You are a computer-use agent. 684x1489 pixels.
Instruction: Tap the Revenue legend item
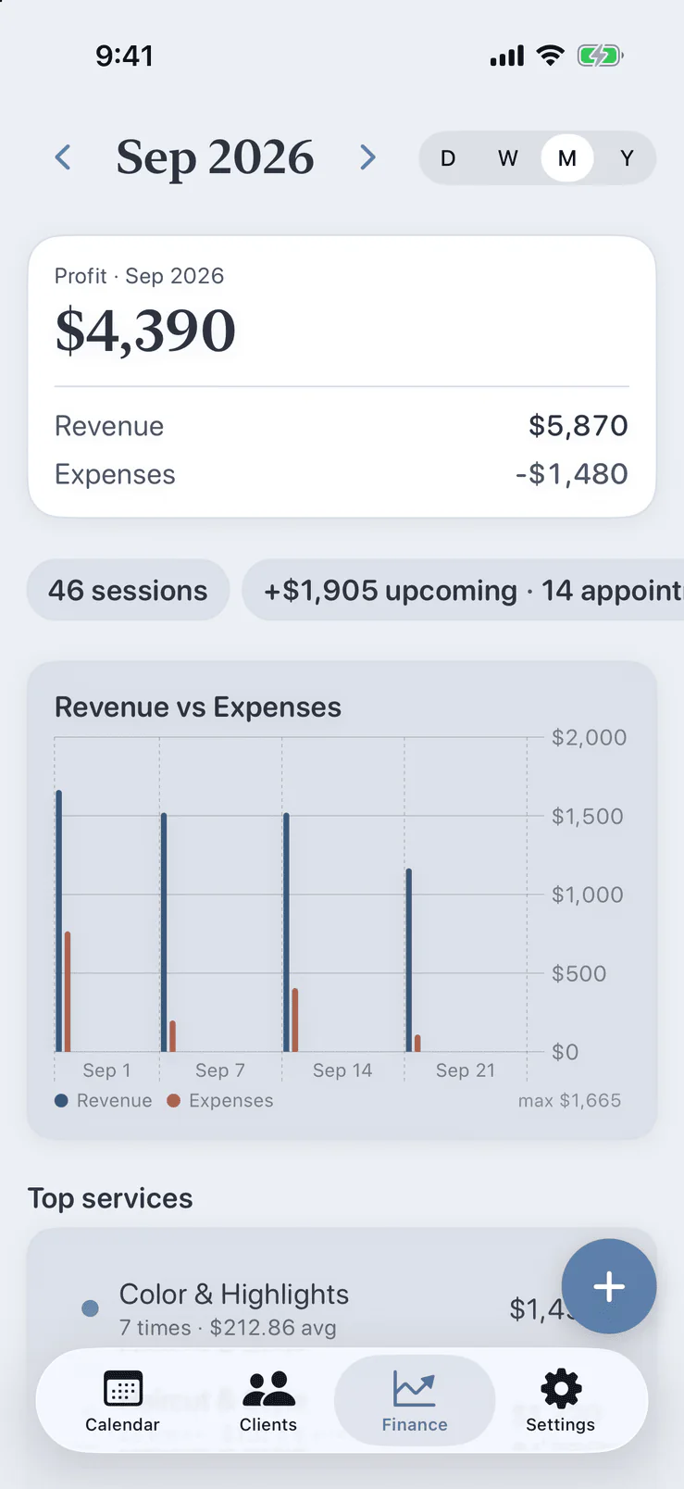point(104,1100)
